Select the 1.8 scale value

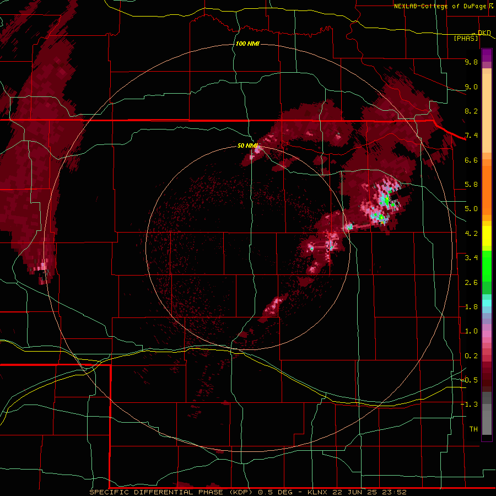pyautogui.click(x=471, y=307)
